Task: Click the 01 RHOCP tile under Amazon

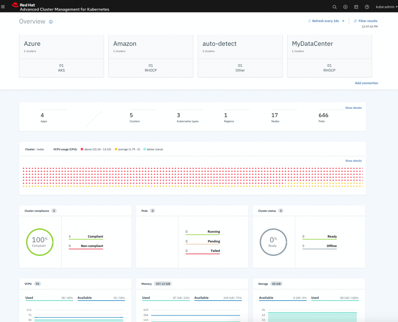Action: coord(151,68)
